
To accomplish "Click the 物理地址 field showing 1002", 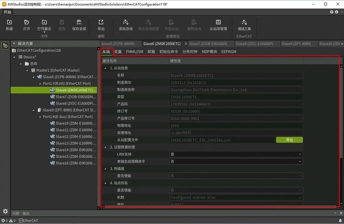I will (x=236, y=126).
